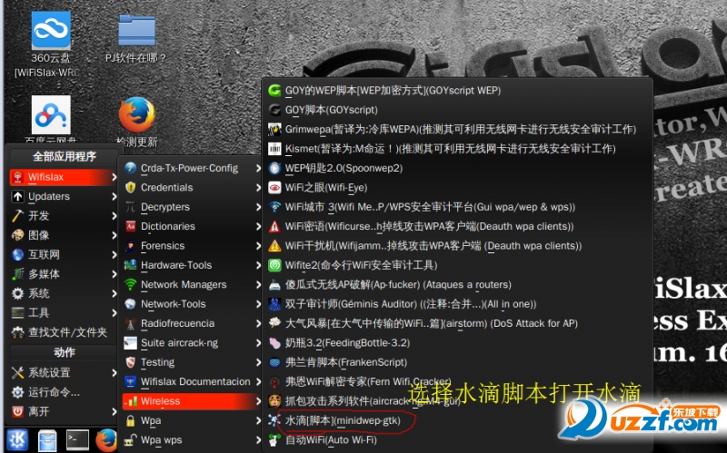Image resolution: width=727 pixels, height=453 pixels.
Task: Launch 奶瓶3.2(FeedingBottle-3.2)
Action: coord(457,343)
